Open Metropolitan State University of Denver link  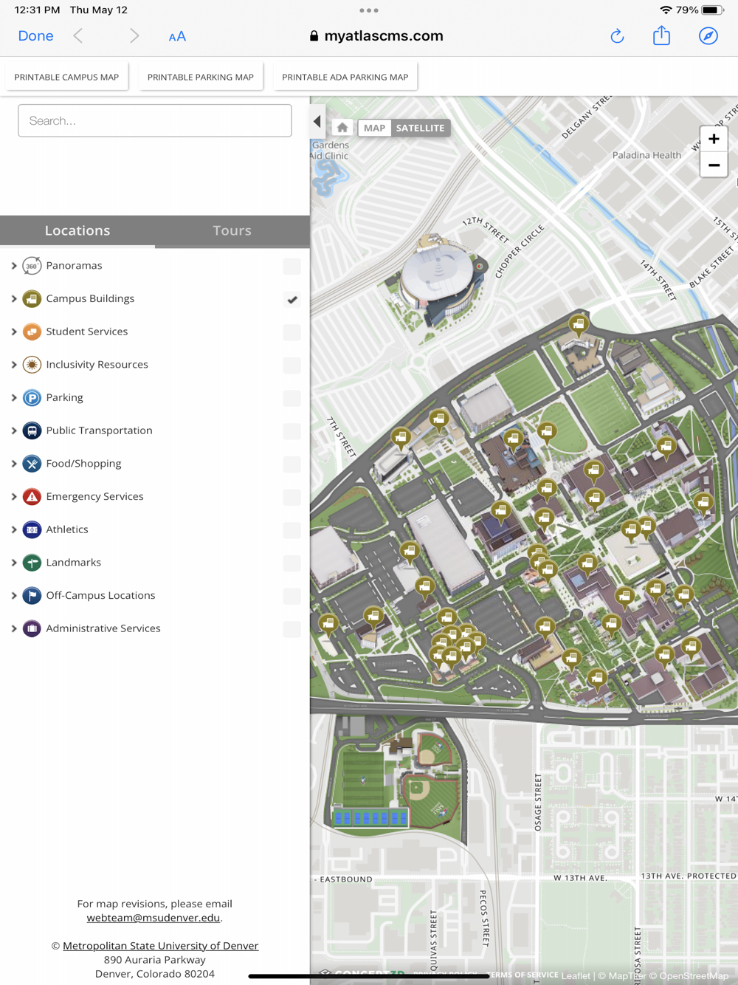tap(160, 946)
